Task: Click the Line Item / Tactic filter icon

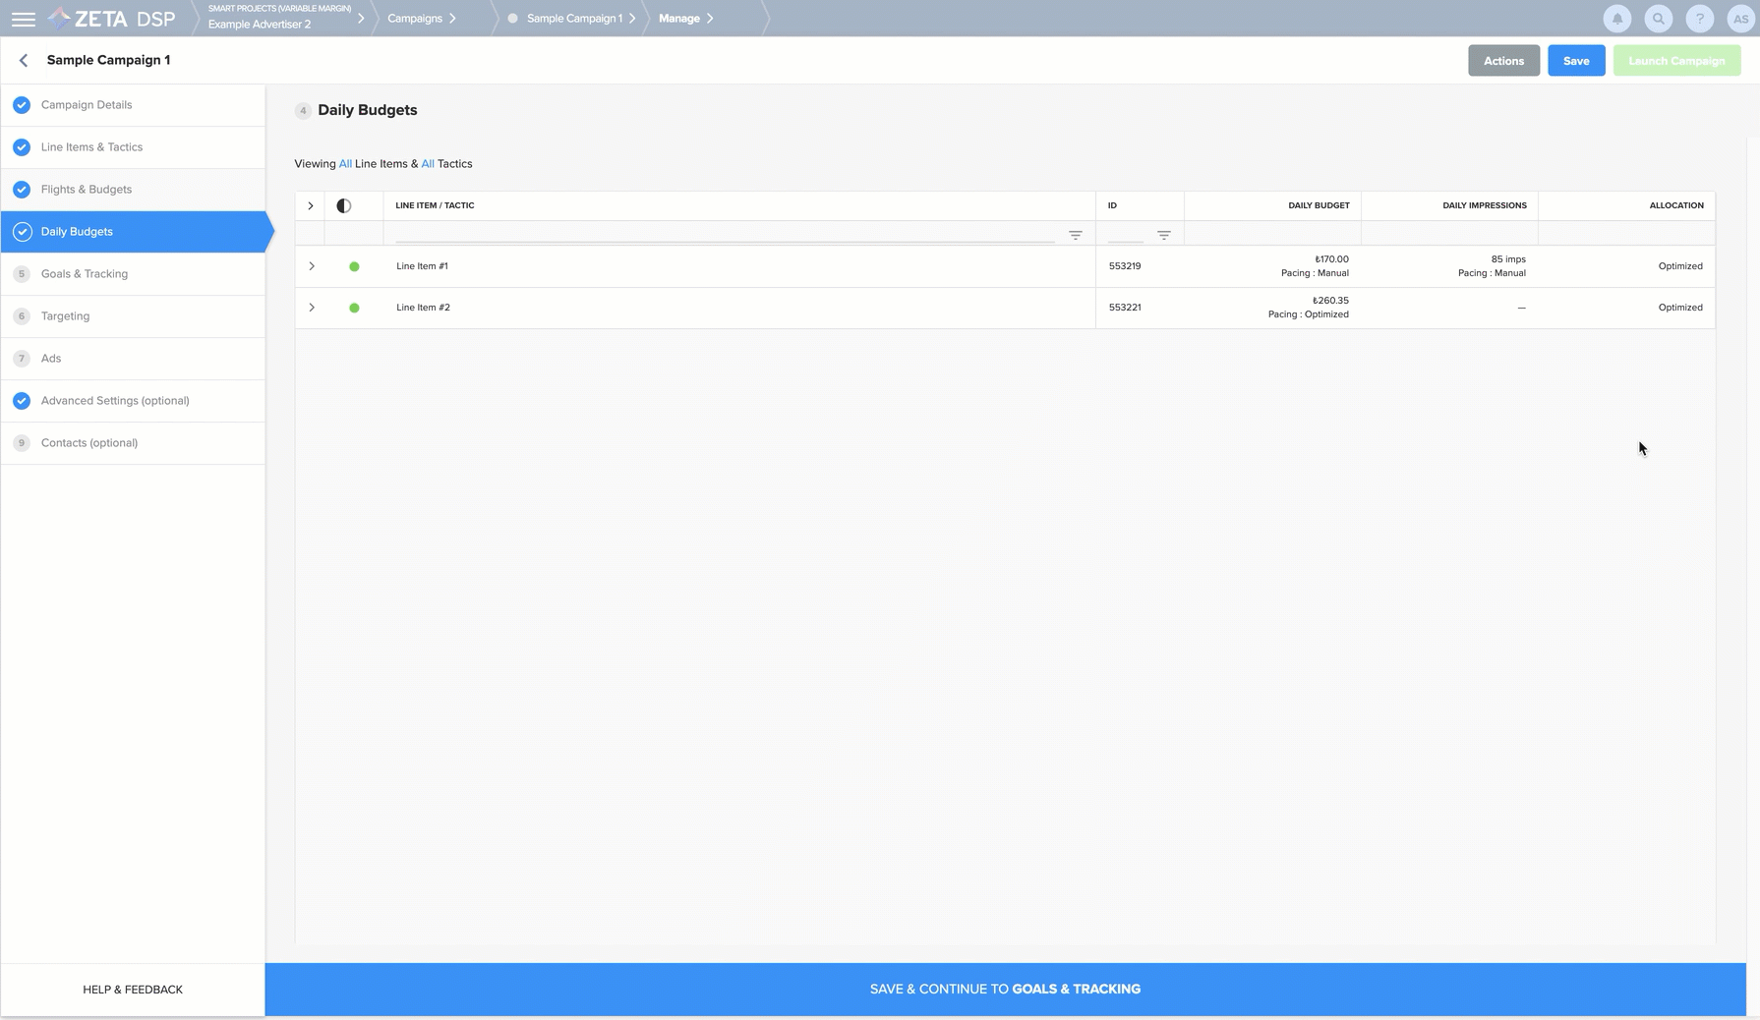Action: (x=1075, y=235)
